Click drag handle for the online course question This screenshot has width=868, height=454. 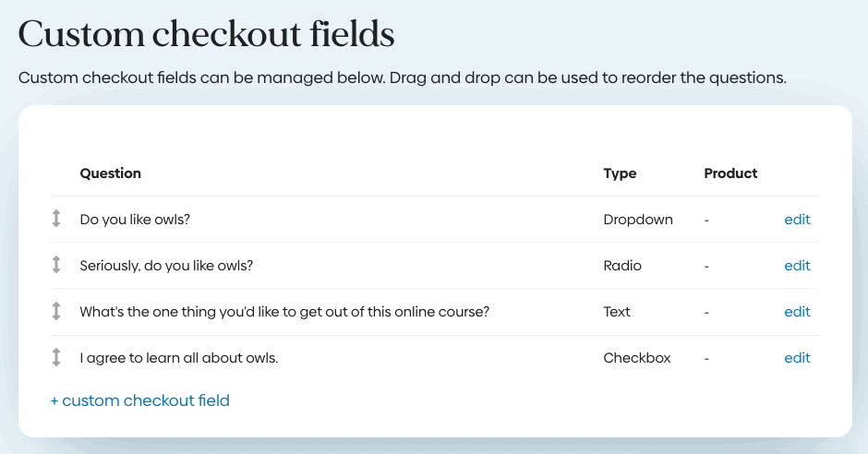[56, 312]
